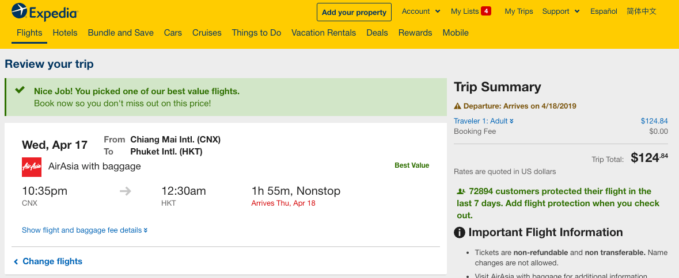This screenshot has height=278, width=679.
Task: Click the Add your property button
Action: [x=354, y=12]
